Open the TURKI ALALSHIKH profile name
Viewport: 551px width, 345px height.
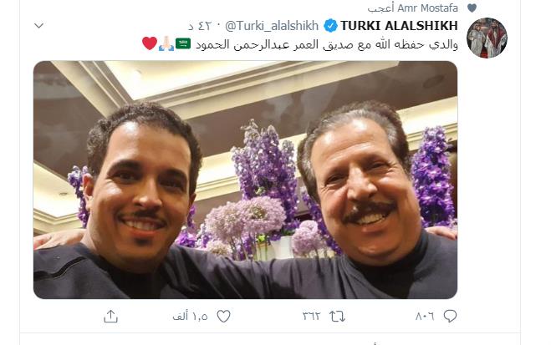399,26
